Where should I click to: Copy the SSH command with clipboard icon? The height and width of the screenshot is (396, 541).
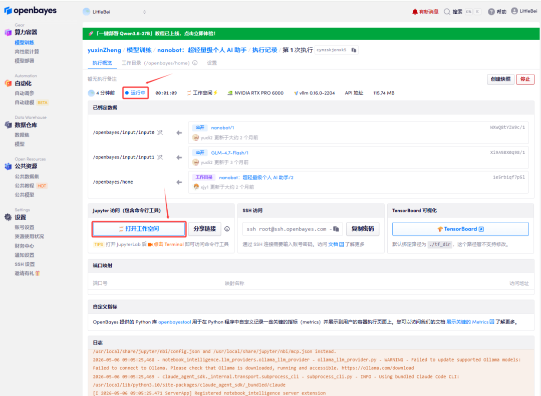point(336,229)
